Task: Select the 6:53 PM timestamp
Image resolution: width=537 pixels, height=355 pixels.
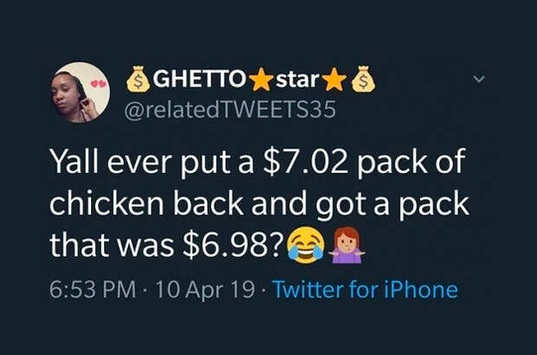Action: pyautogui.click(x=93, y=289)
